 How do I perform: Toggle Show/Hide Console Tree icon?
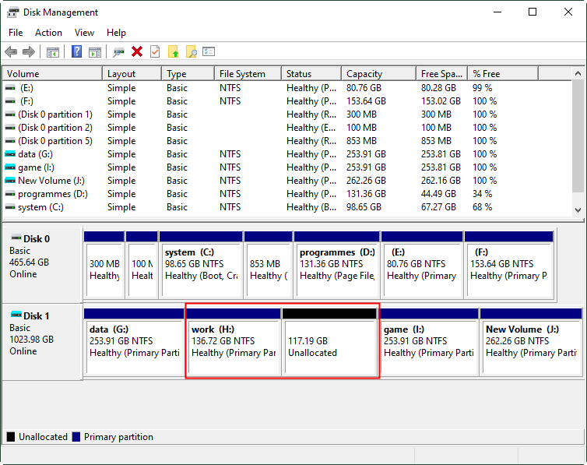pos(53,52)
